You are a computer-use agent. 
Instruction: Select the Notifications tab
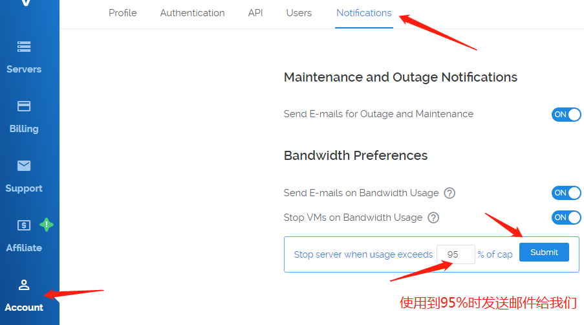[x=364, y=13]
